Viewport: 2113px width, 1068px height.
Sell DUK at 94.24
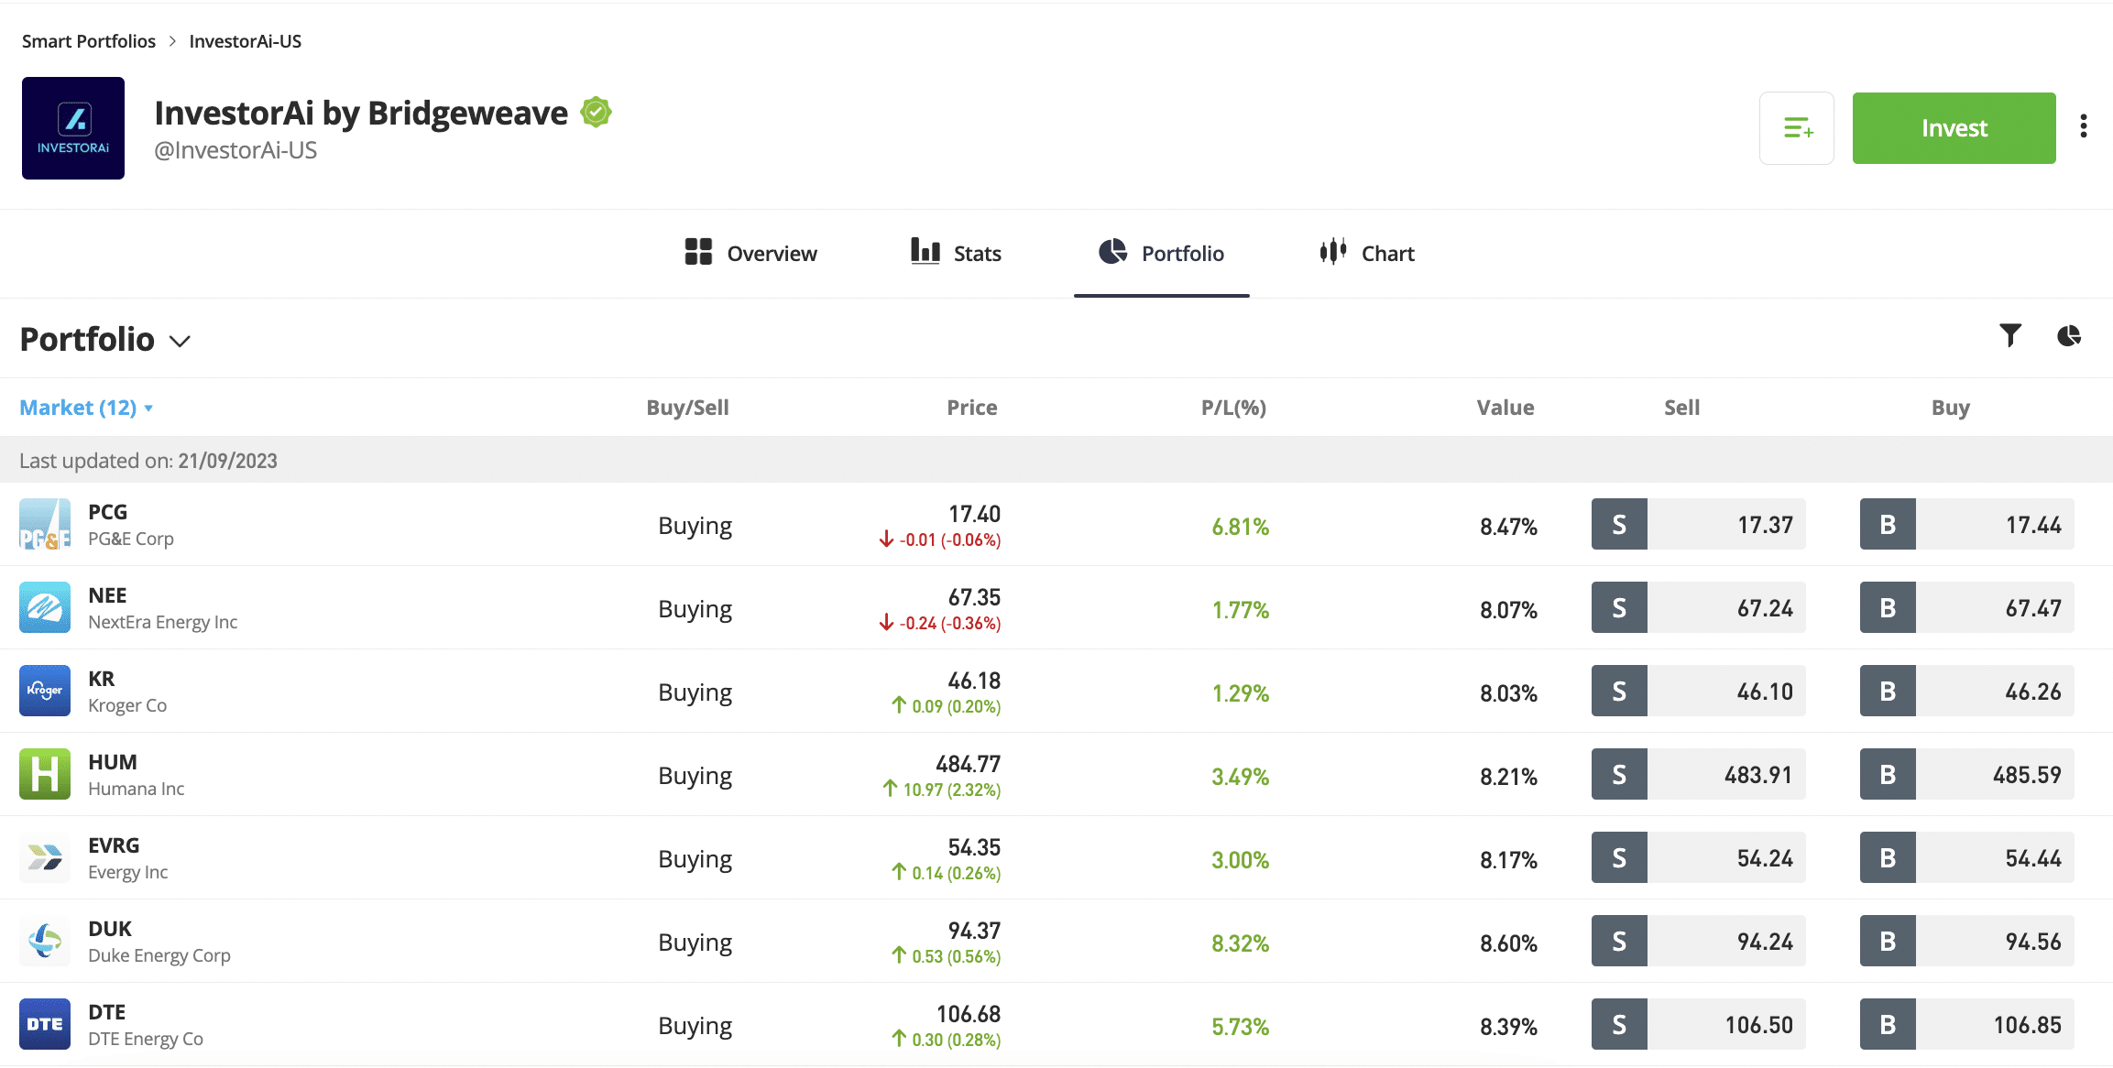click(x=1698, y=941)
